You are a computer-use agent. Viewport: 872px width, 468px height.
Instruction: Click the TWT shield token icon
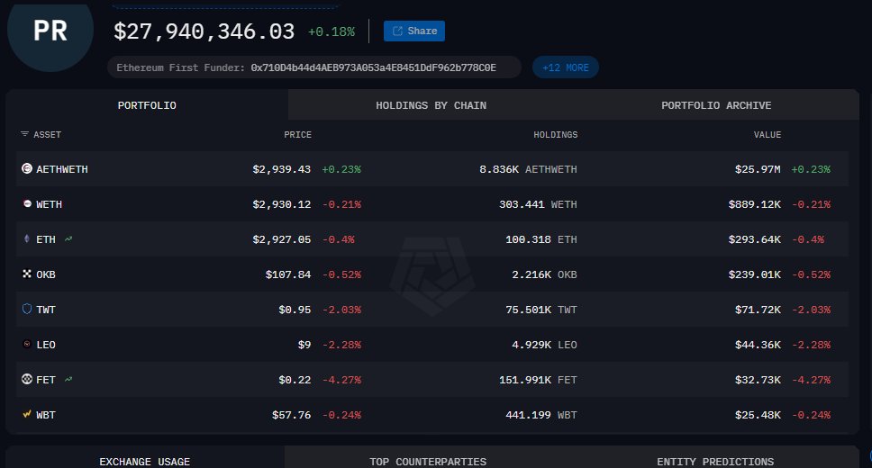27,309
